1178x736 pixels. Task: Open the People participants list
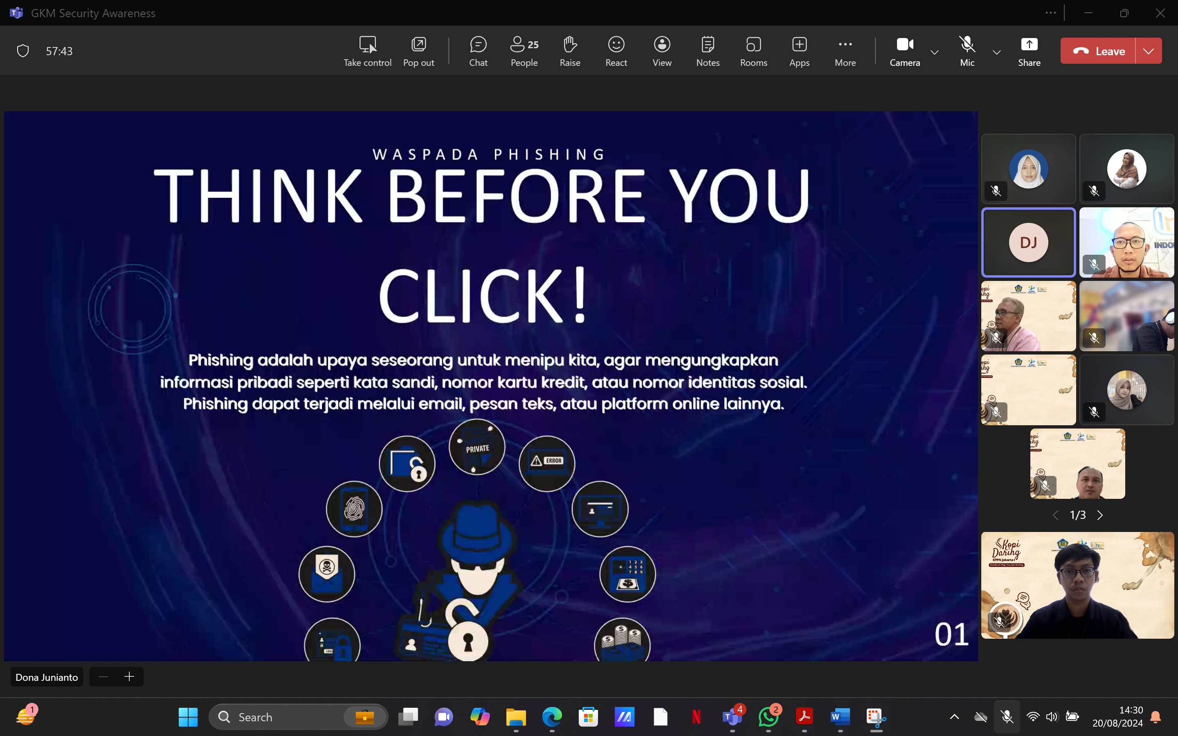[x=524, y=51]
